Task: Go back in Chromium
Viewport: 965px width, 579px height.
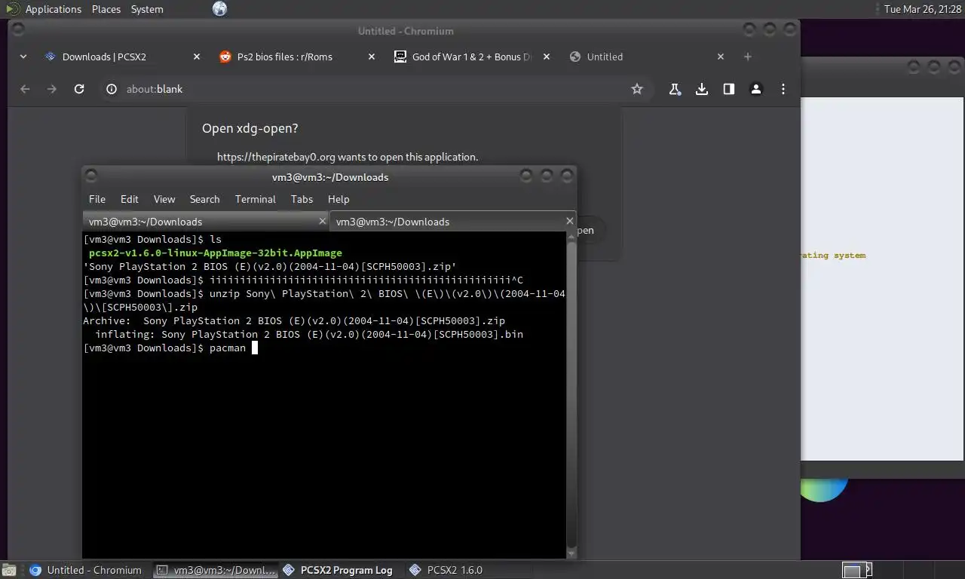Action: 25,89
